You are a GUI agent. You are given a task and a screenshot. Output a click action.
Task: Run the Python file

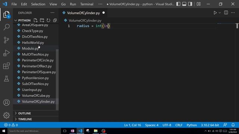coord(215,13)
